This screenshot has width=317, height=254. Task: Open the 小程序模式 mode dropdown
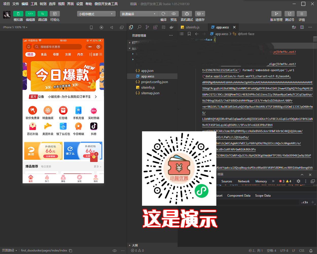(96, 14)
